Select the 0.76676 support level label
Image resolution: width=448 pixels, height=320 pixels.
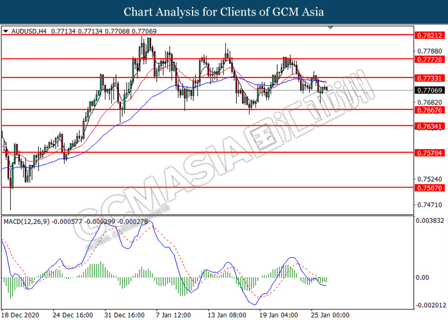[429, 110]
